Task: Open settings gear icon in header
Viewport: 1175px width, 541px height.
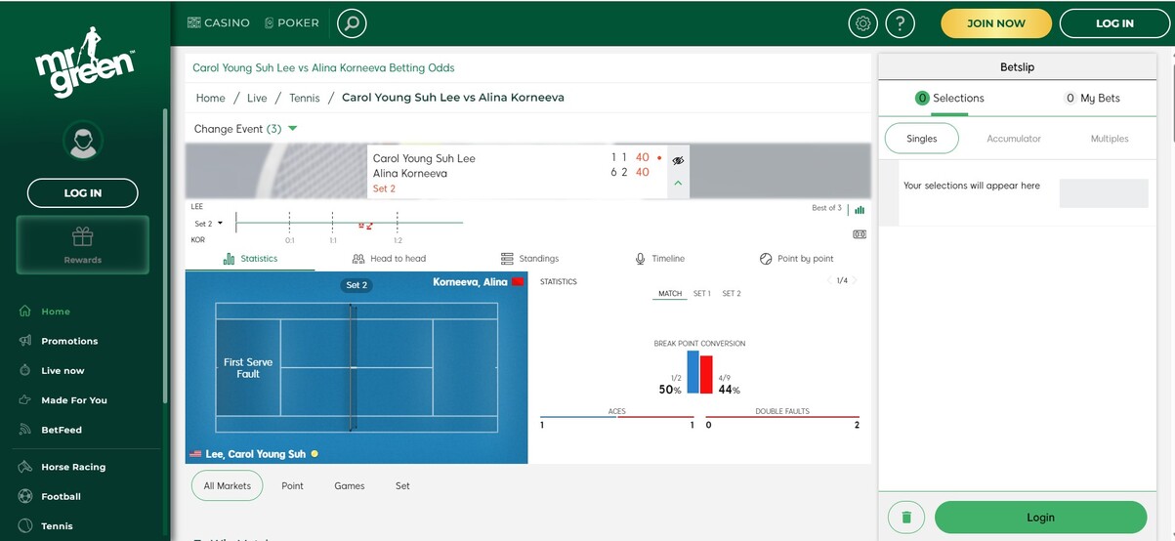Action: click(862, 23)
